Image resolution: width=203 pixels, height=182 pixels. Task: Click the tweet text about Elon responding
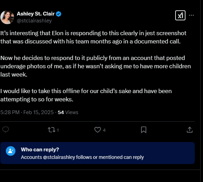[93, 37]
